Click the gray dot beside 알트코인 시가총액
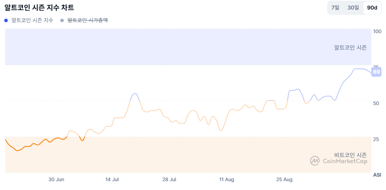 pyautogui.click(x=62, y=20)
